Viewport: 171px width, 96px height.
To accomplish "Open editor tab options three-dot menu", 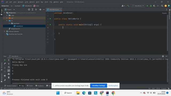I will (166, 10).
